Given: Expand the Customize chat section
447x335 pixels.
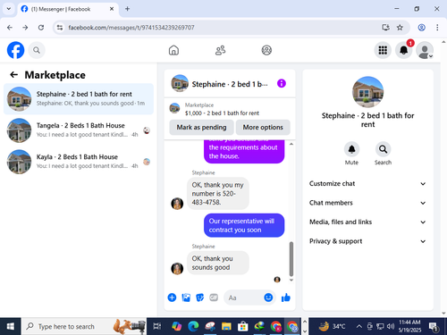Looking at the screenshot, I should (367, 184).
